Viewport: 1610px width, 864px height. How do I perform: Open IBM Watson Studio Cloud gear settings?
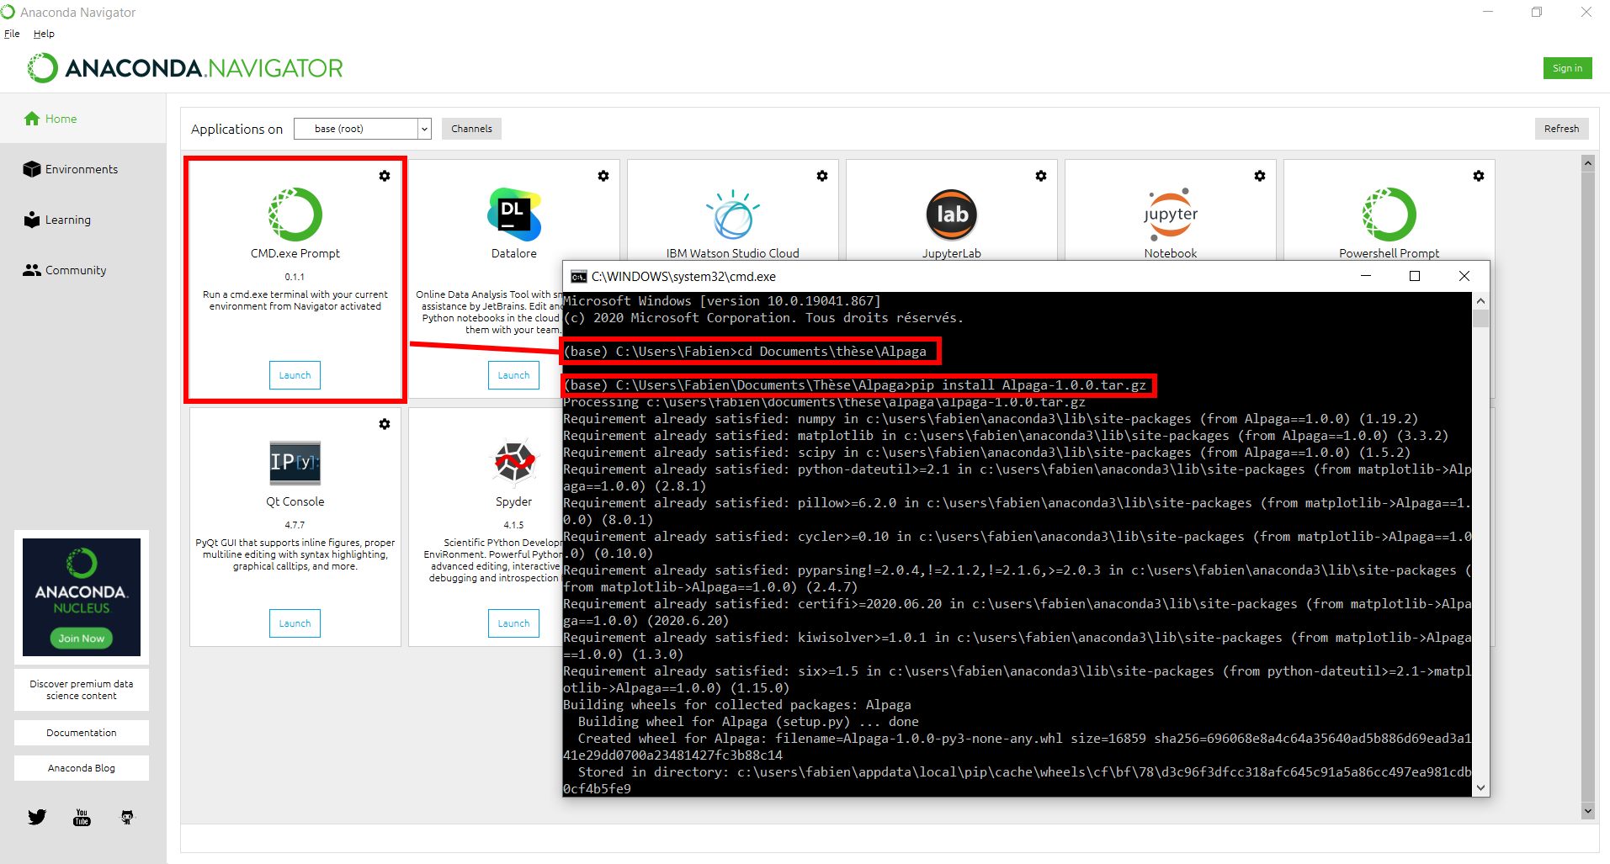(822, 176)
